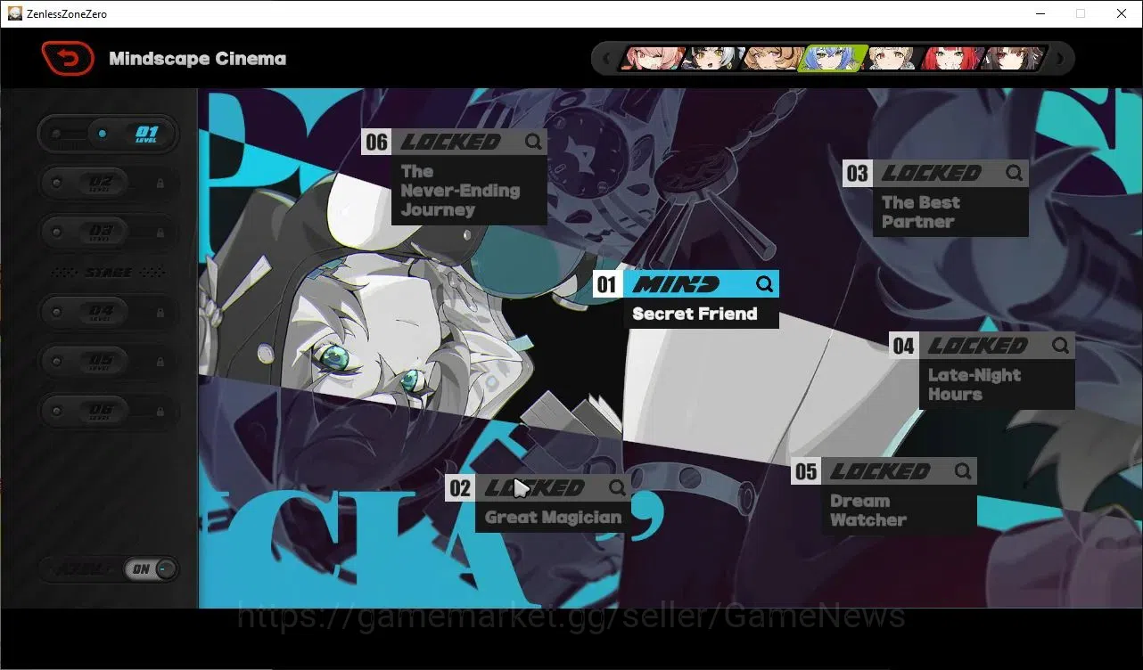Show next characters with the right arrow

coord(1060,59)
